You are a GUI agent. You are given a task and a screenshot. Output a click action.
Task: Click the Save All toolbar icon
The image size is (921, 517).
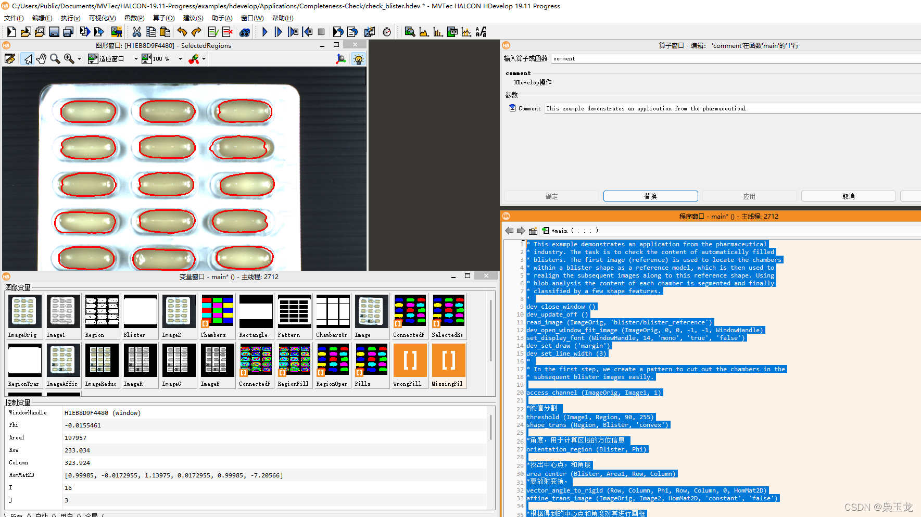(68, 32)
